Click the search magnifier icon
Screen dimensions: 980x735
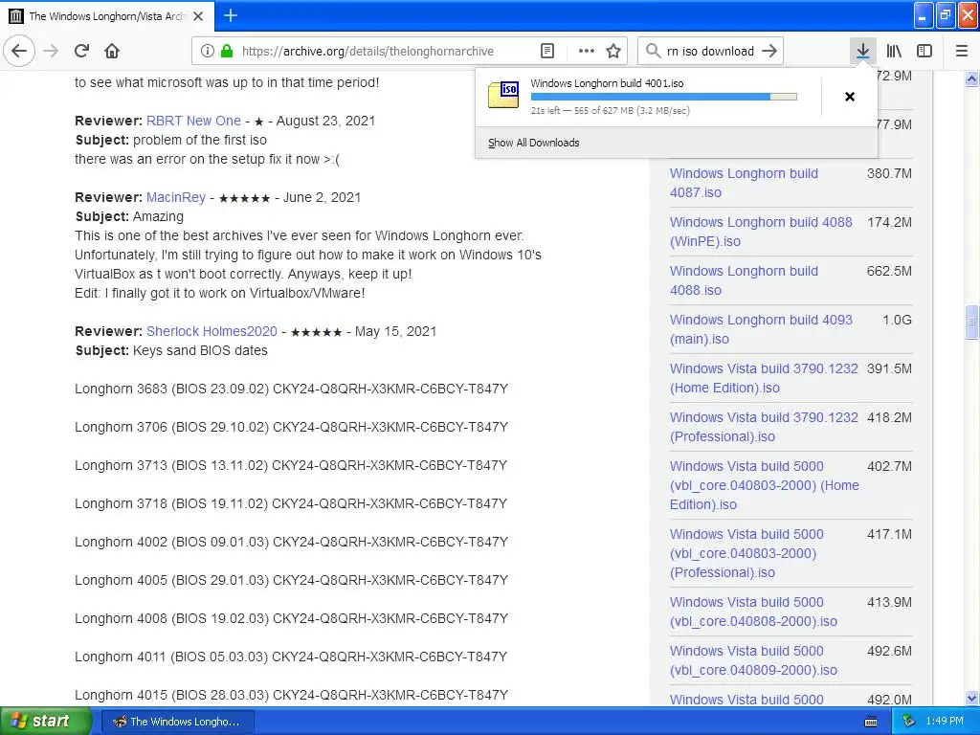tap(653, 51)
